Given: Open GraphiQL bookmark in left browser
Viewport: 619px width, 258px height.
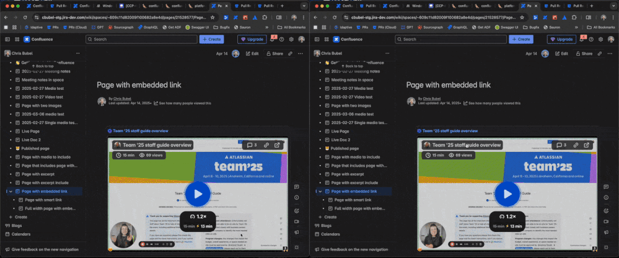Looking at the screenshot, I should tap(147, 27).
